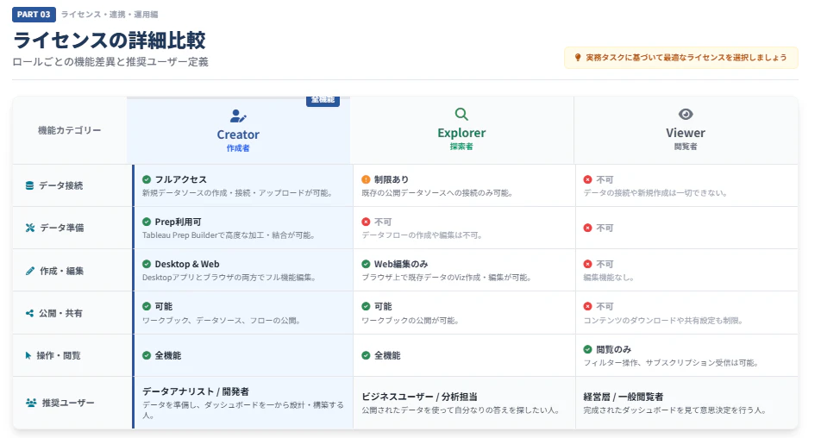Click Creator's green check in 公開・共有 row
The width and height of the screenshot is (821, 438).
point(147,306)
